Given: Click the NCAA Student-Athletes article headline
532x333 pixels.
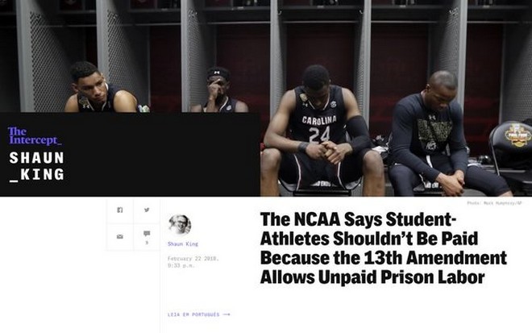Looking at the screenshot, I should coord(384,248).
